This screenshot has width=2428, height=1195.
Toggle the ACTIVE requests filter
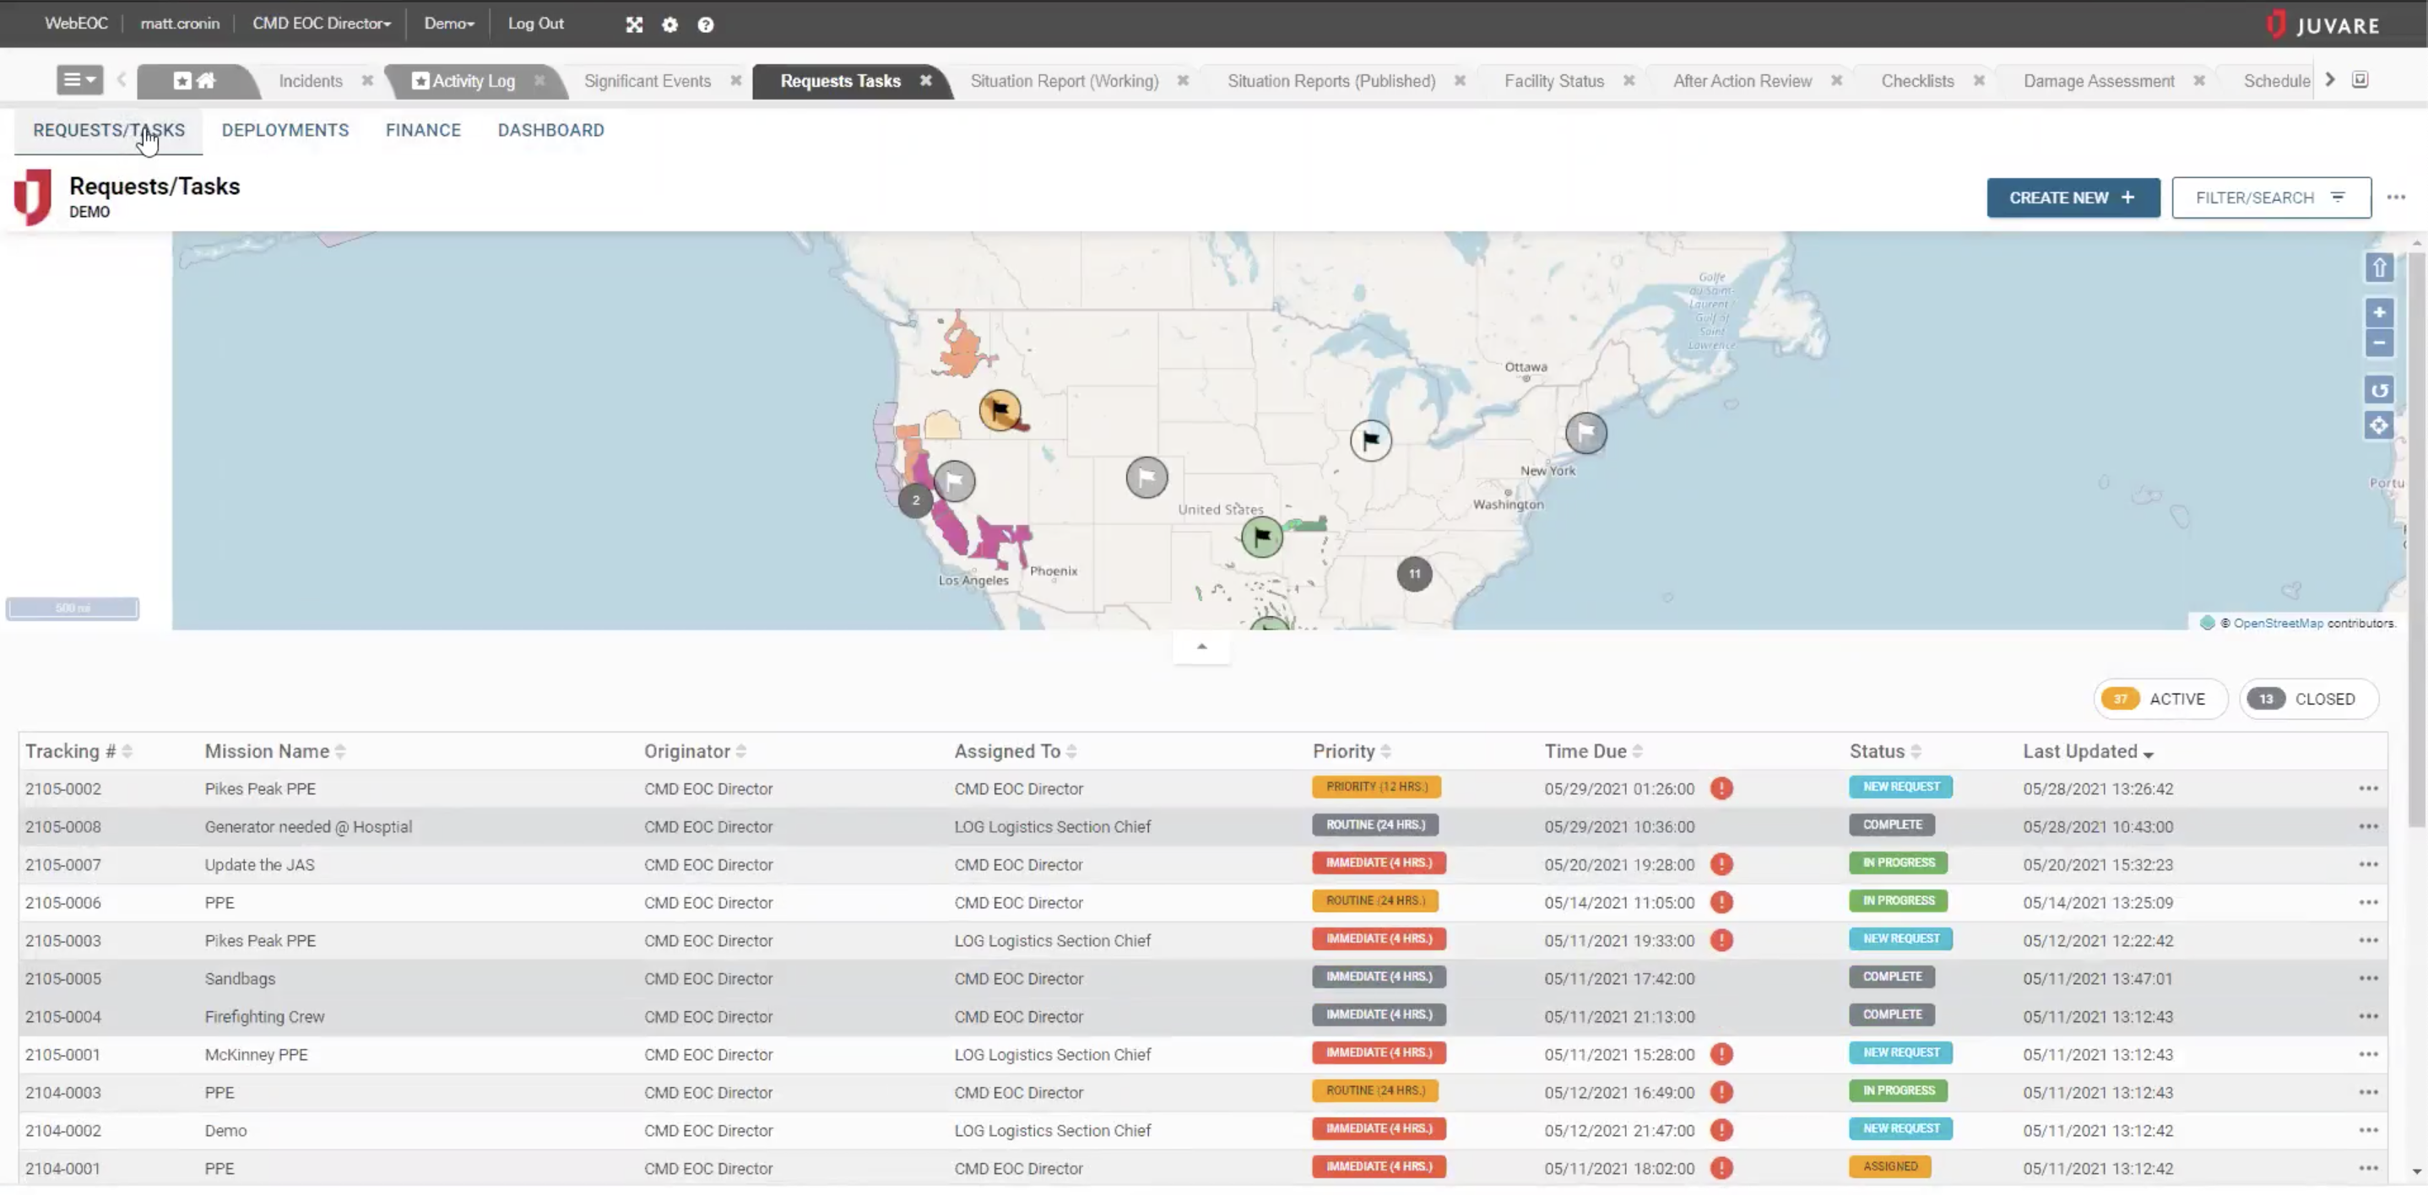pos(2160,698)
